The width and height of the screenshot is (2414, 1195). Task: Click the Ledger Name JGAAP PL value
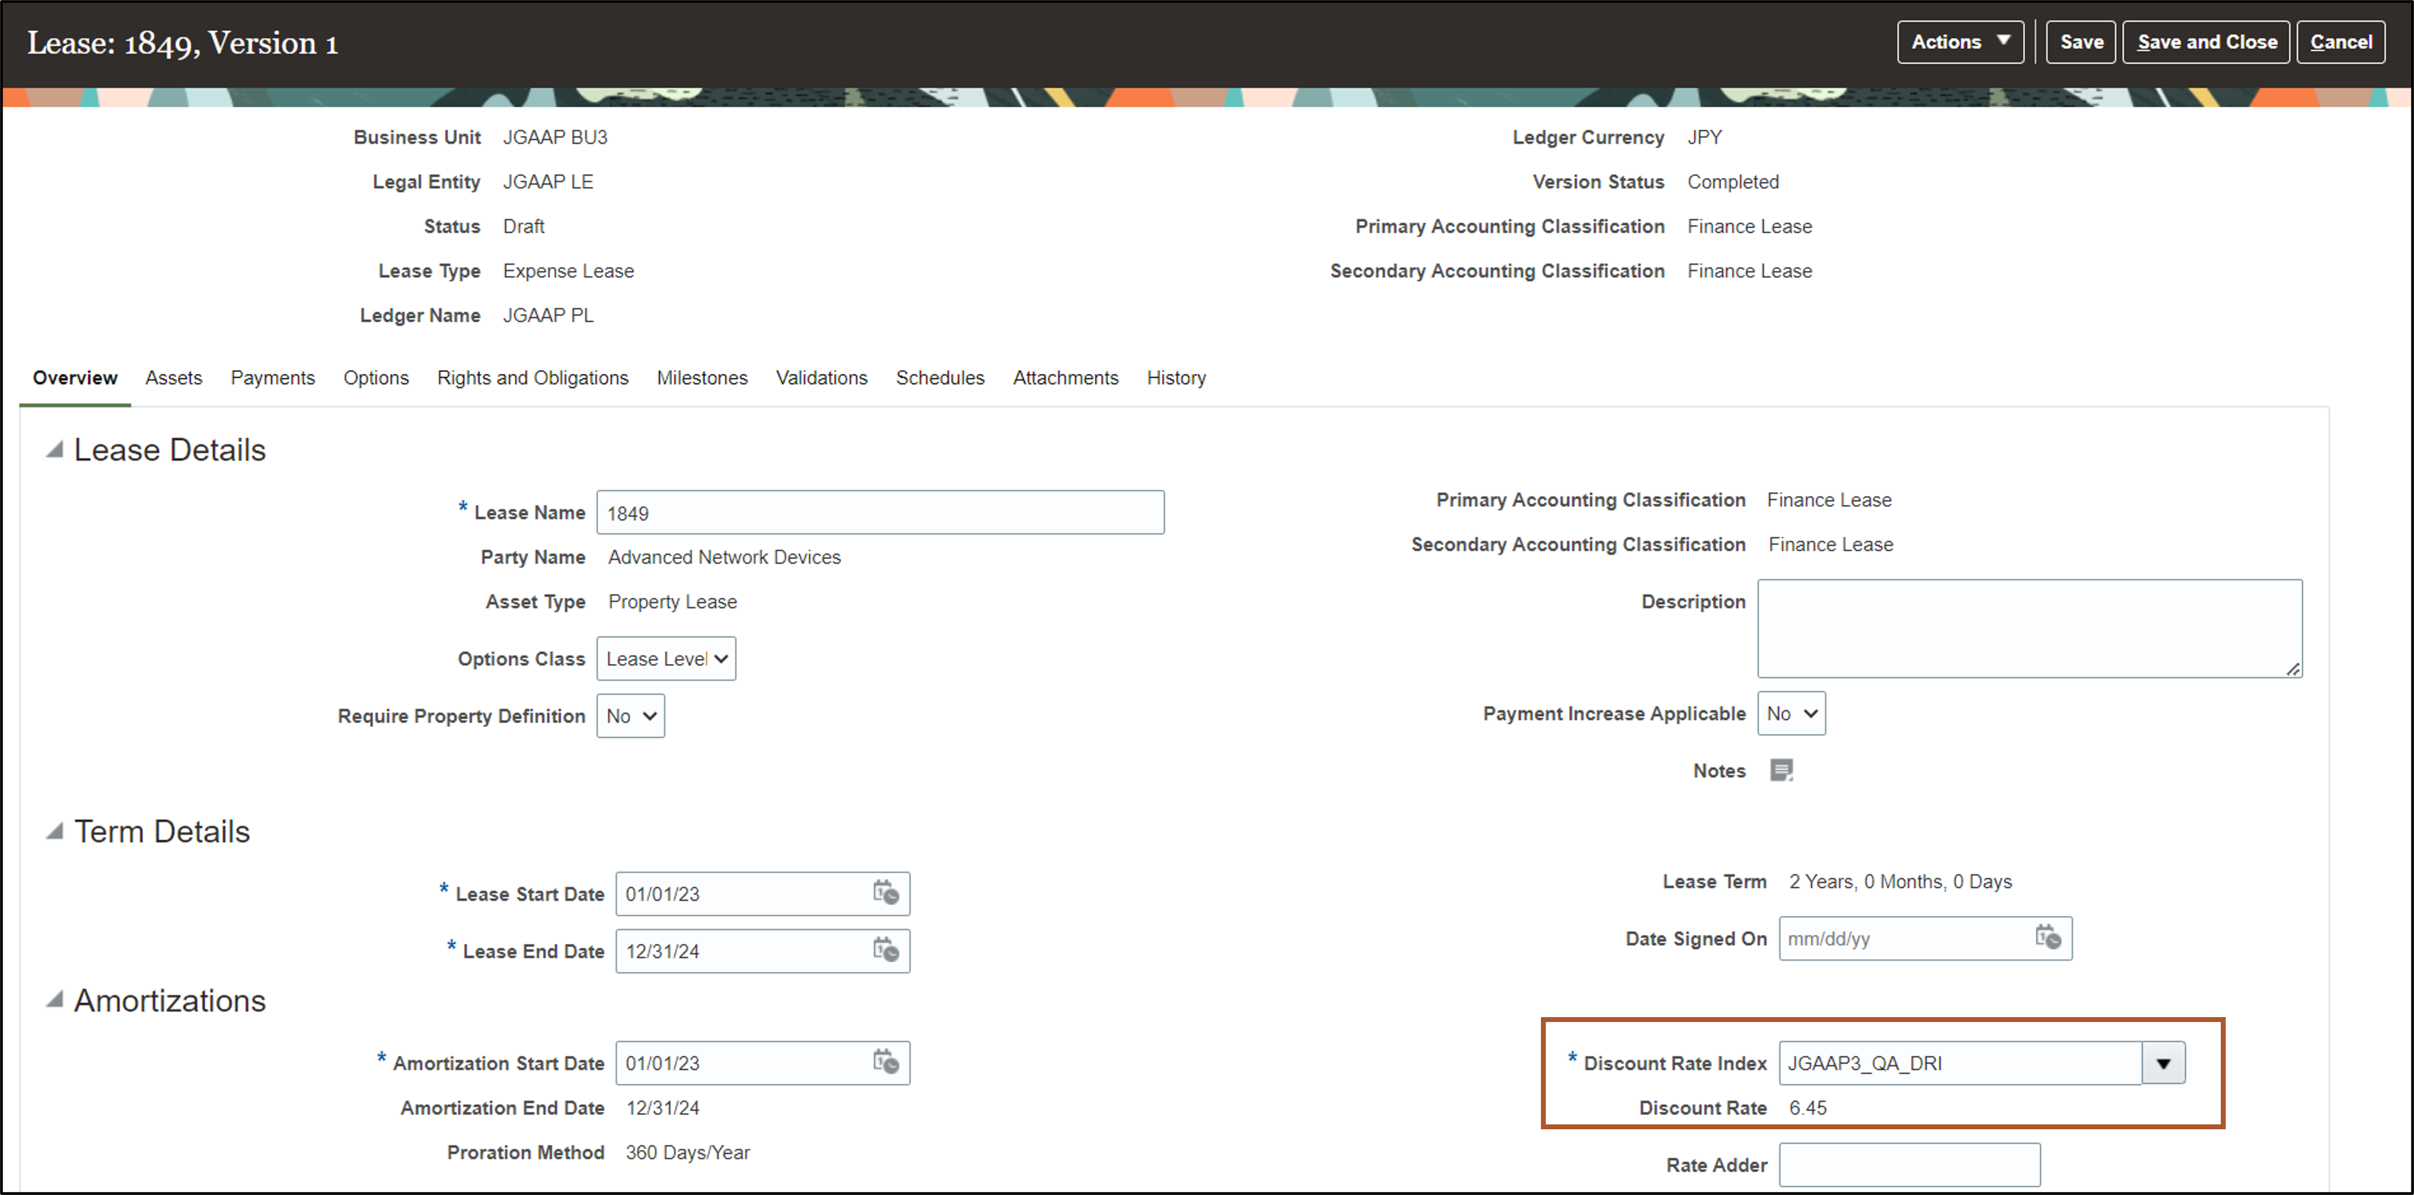548,315
